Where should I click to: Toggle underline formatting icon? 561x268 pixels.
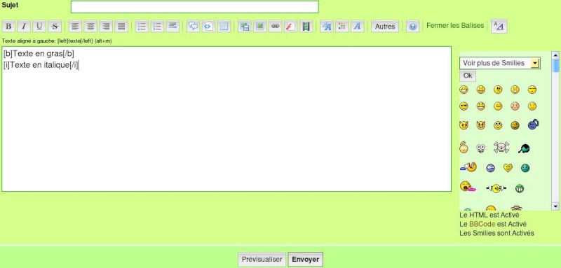(x=39, y=27)
